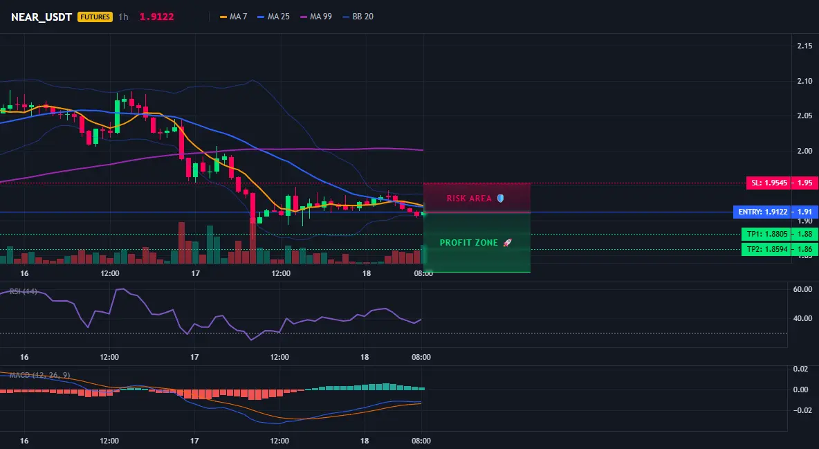Click the RISK AREA zone label

(469, 199)
